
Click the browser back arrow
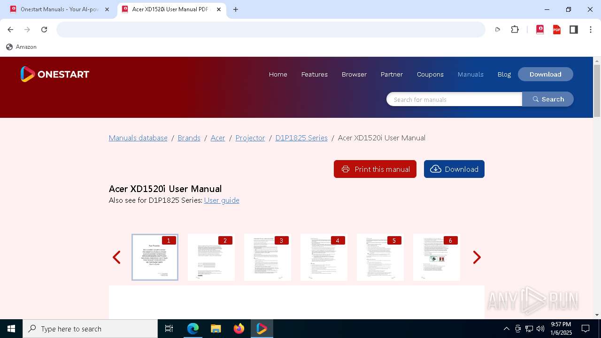(10, 30)
